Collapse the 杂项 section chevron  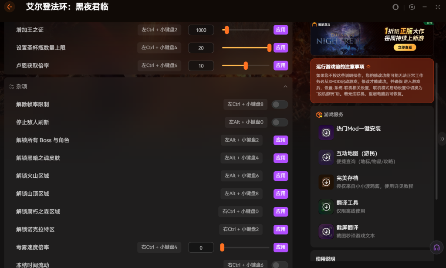285,86
